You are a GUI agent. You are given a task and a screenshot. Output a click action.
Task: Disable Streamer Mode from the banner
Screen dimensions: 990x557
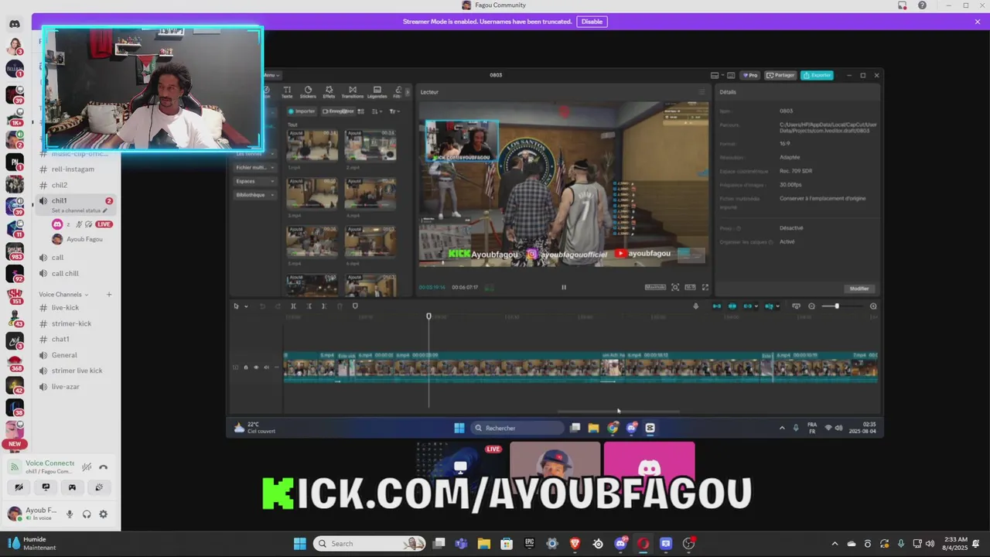tap(592, 22)
